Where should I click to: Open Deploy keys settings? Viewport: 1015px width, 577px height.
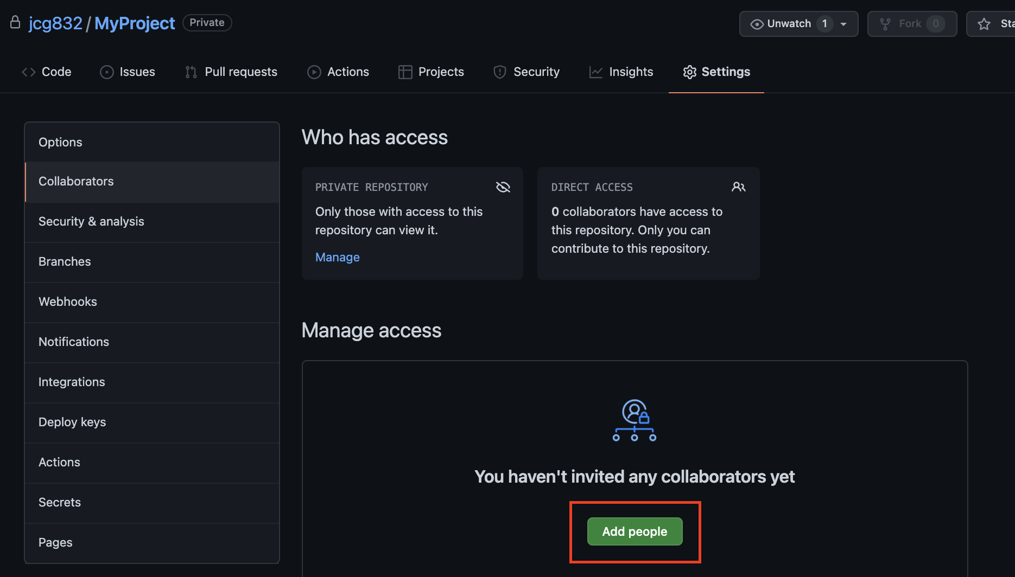click(152, 422)
